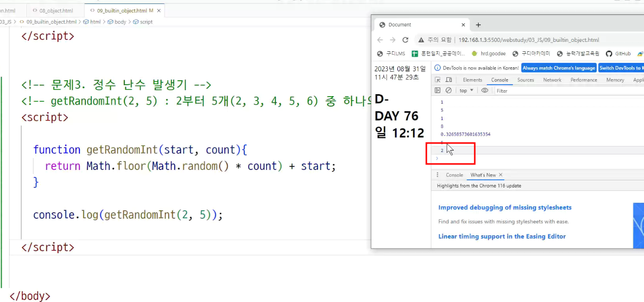644x302 pixels.
Task: Select the 09_builtin_object.html editor tab
Action: (121, 10)
